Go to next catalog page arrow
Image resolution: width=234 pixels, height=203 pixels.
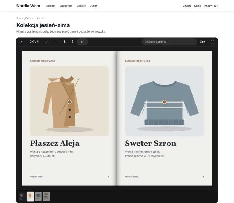click(47, 42)
